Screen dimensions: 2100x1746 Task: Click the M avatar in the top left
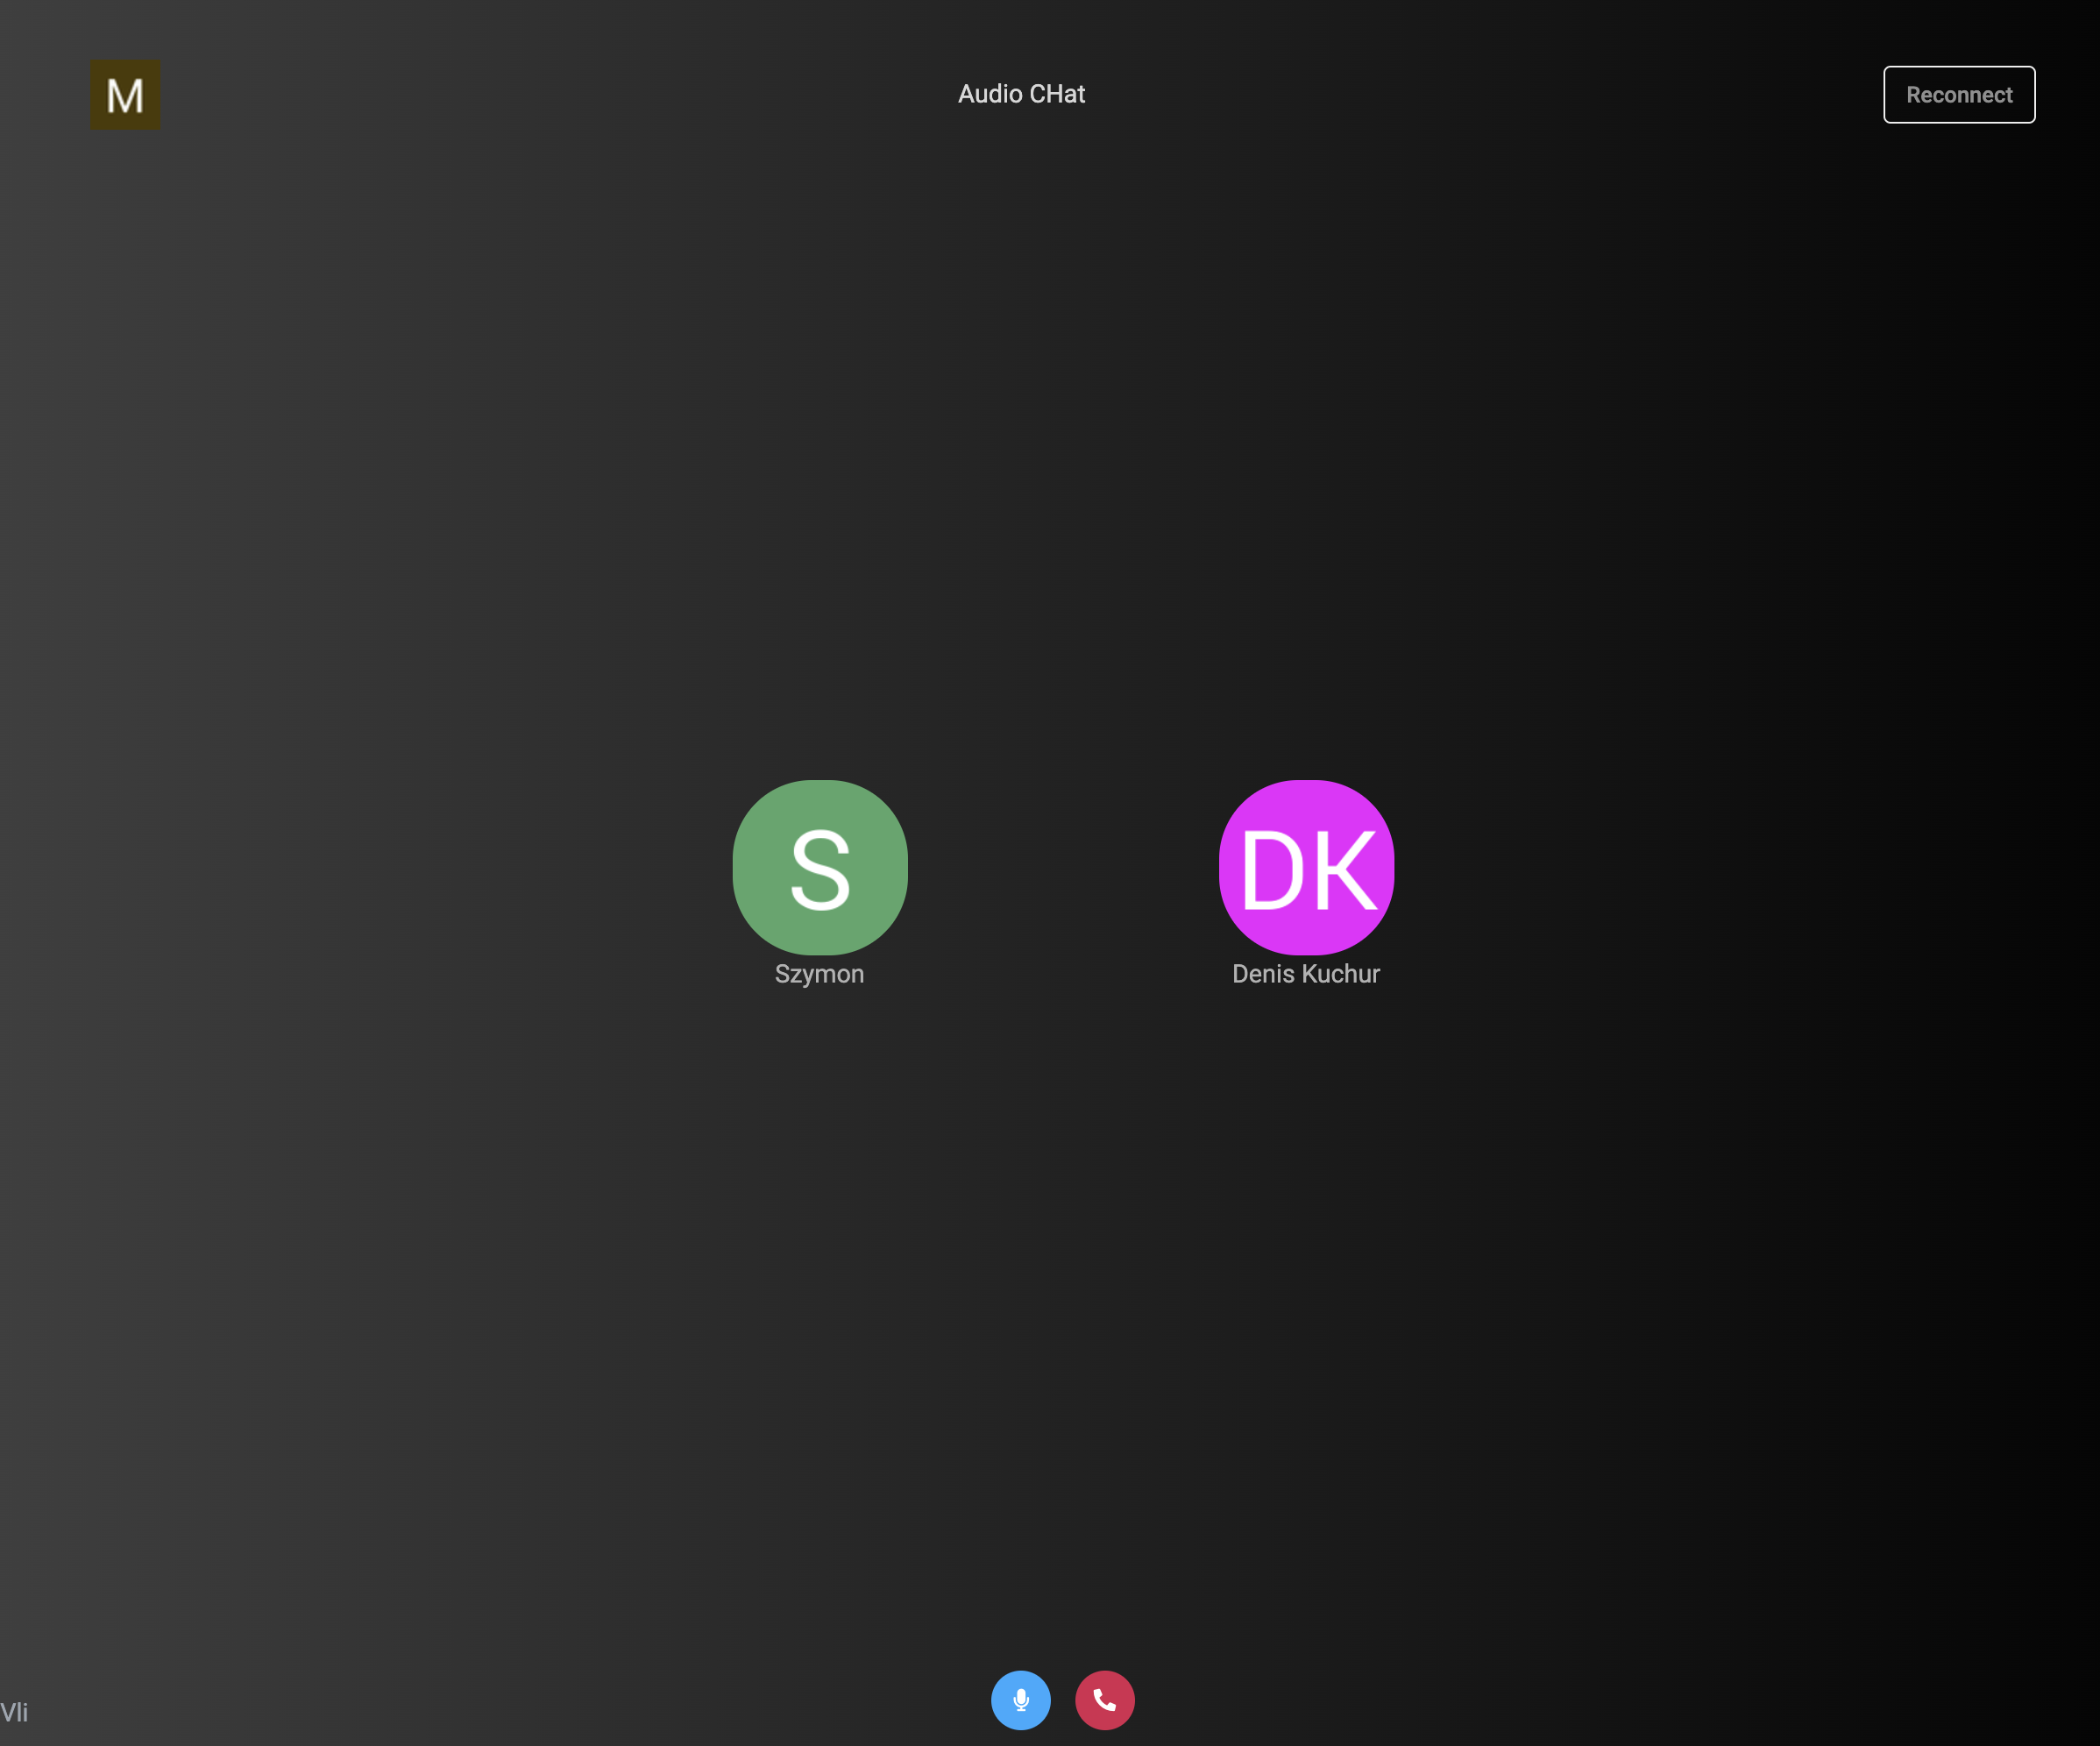[125, 95]
